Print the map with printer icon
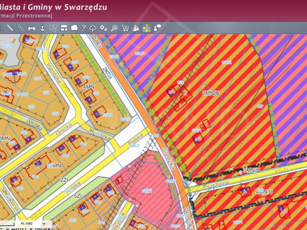Image resolution: width=307 pixels, height=230 pixels. pos(32,27)
